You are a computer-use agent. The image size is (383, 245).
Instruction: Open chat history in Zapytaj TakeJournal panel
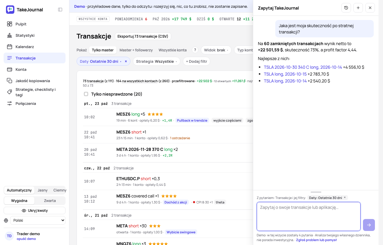click(x=346, y=8)
